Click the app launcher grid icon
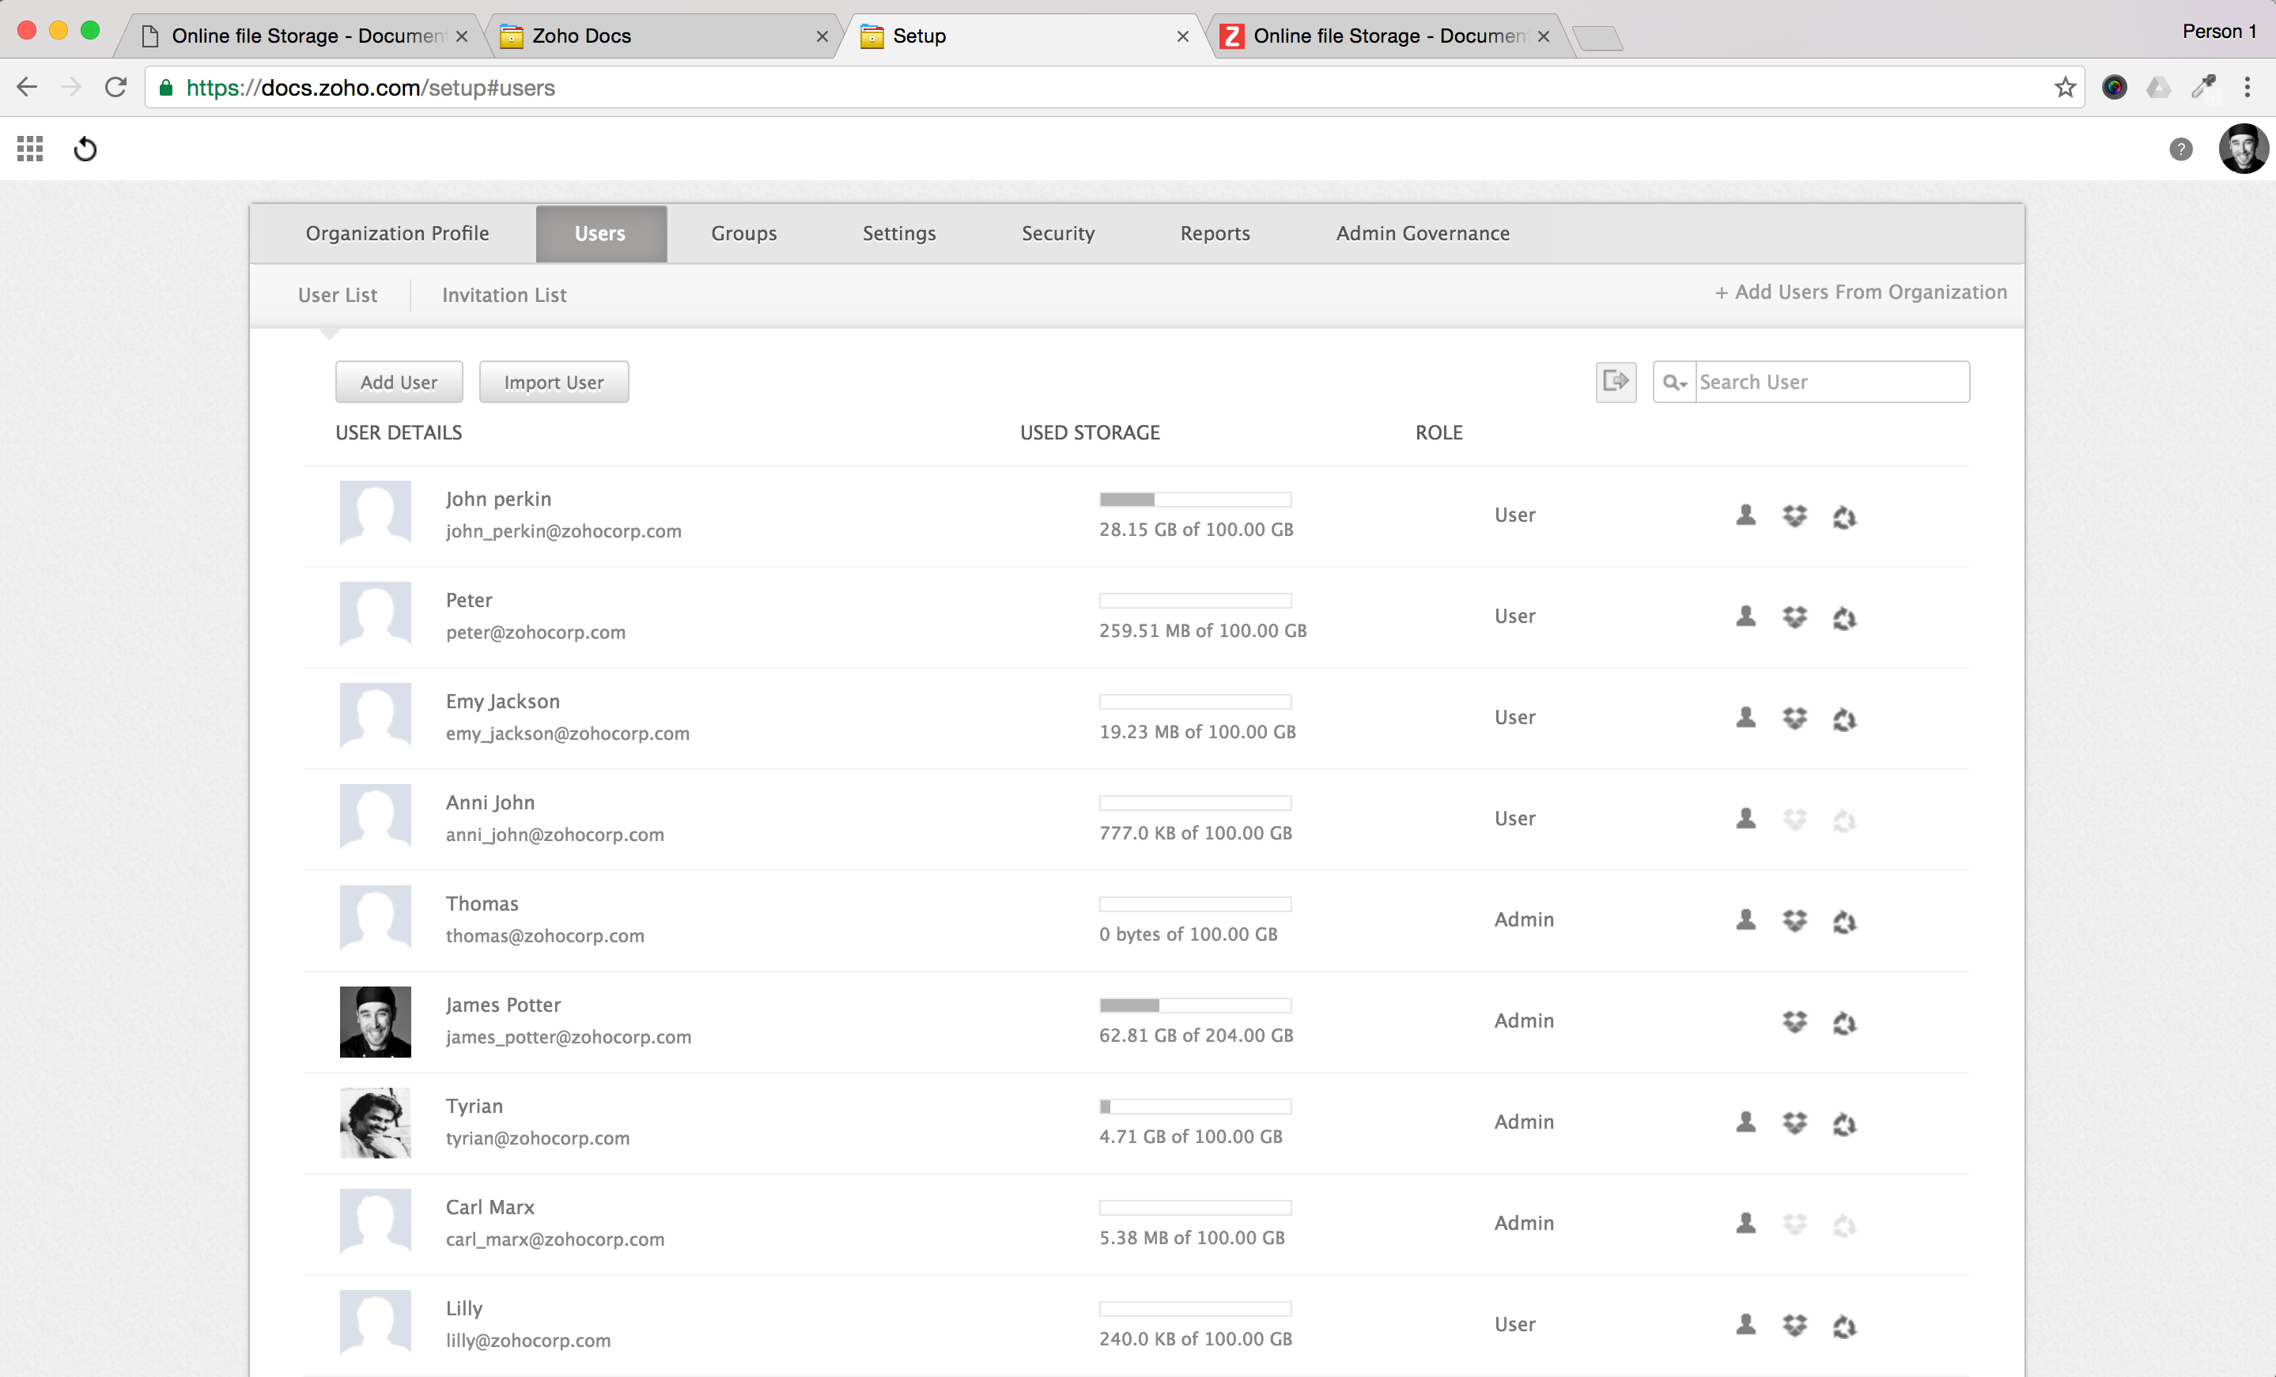Screen dimensions: 2276x1377 pyautogui.click(x=29, y=149)
